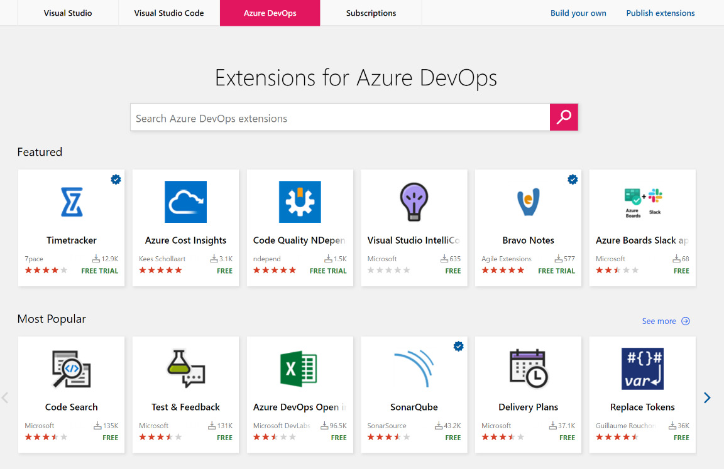Click See more in Most Popular section

(x=665, y=321)
